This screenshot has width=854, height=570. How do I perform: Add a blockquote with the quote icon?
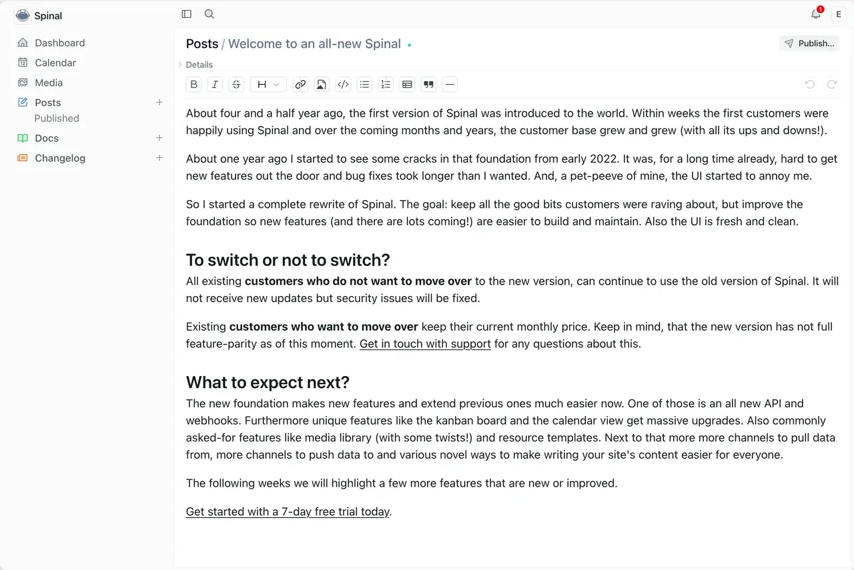tap(428, 84)
